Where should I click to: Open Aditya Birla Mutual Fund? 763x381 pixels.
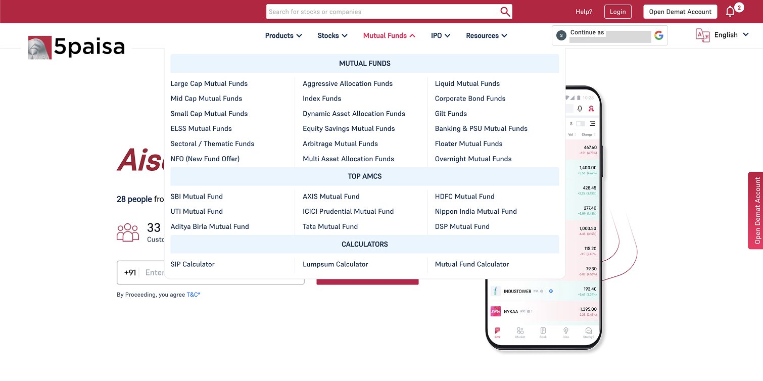pyautogui.click(x=210, y=226)
